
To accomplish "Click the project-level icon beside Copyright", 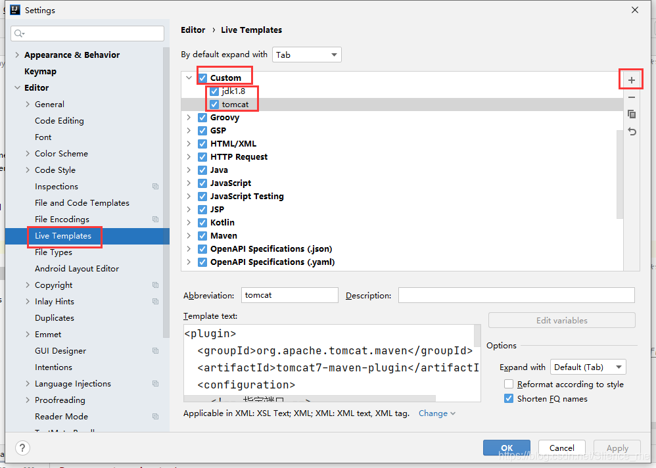I will (x=155, y=285).
